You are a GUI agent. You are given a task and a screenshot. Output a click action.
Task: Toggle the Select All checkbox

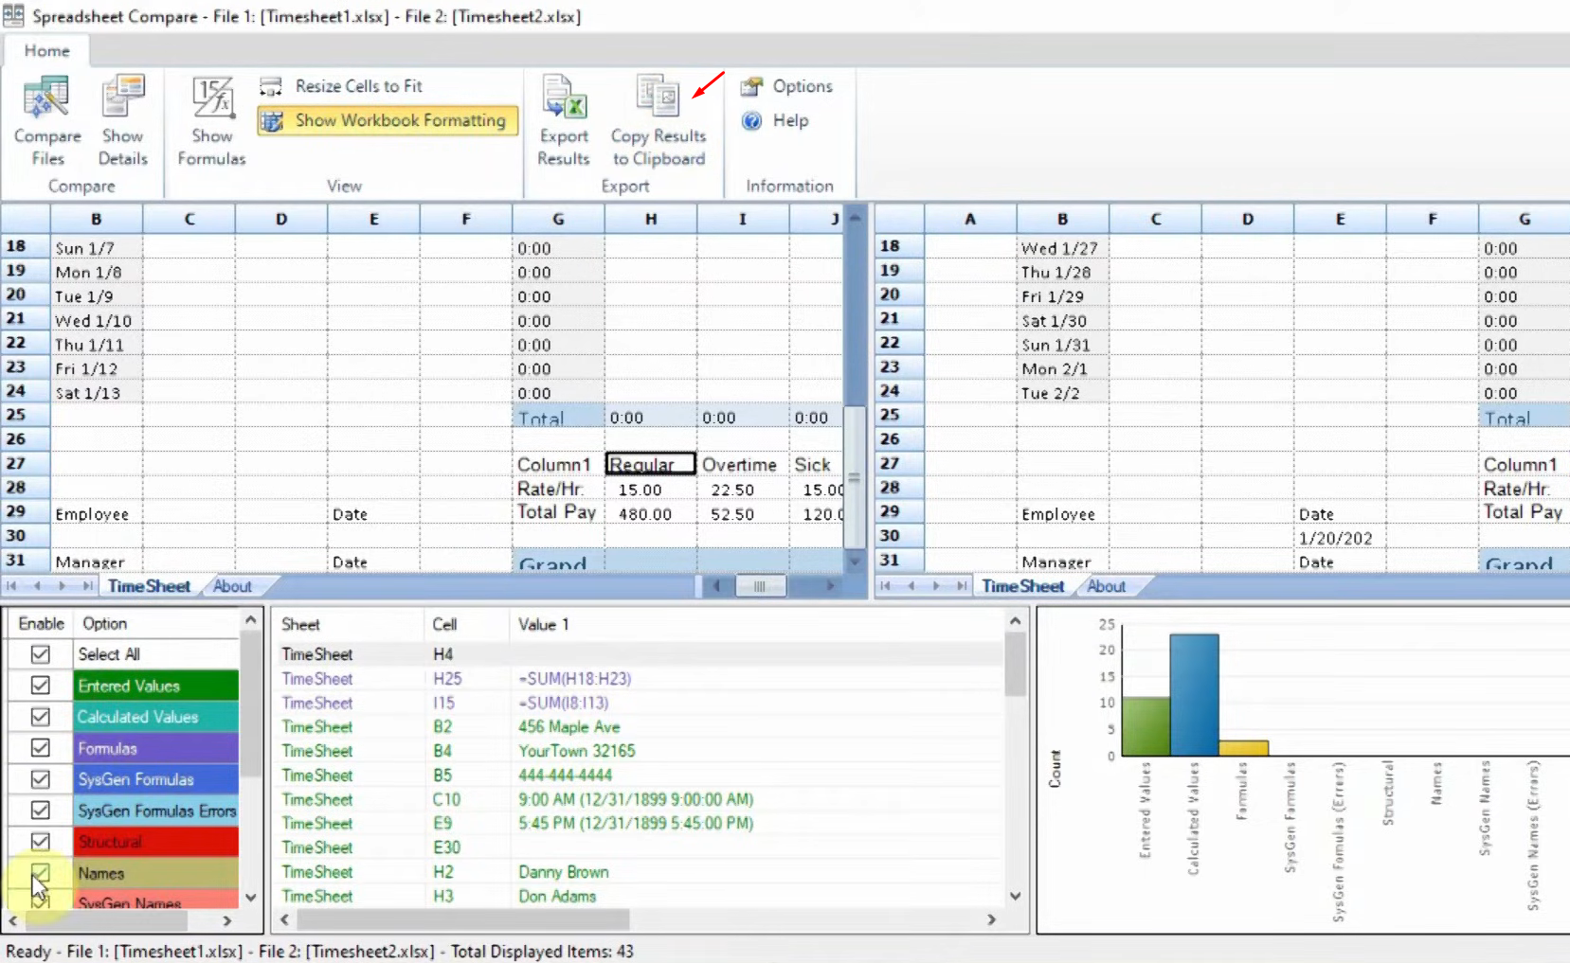coord(40,654)
